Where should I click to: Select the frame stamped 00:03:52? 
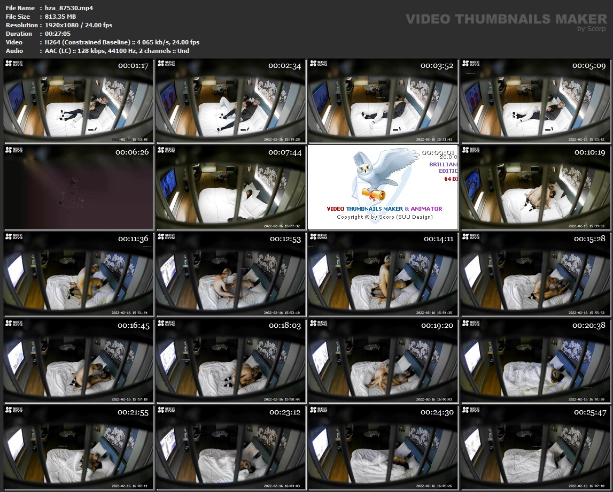coord(383,101)
